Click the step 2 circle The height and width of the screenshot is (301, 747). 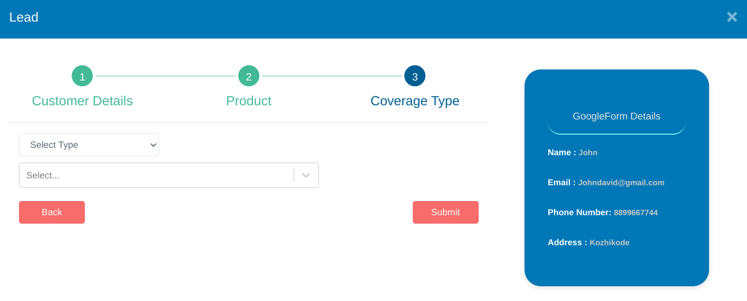249,76
